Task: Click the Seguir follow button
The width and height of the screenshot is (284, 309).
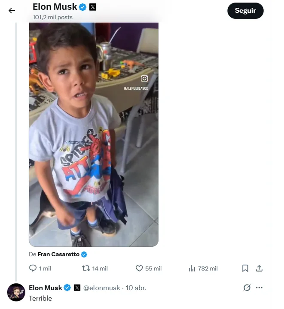Action: click(245, 11)
